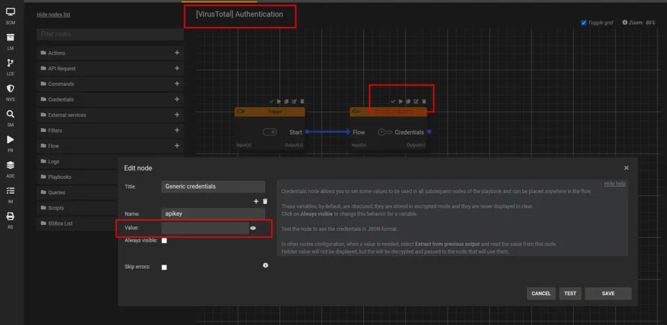Duplicate the Trigger node
This screenshot has height=325, width=667.
(x=287, y=101)
